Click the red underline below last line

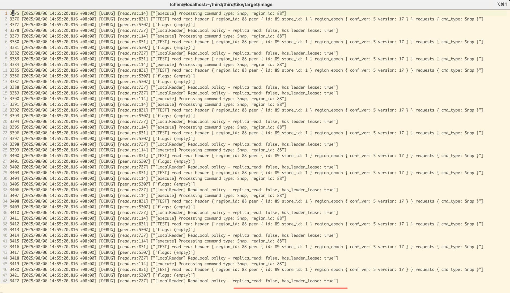[x=290, y=288]
